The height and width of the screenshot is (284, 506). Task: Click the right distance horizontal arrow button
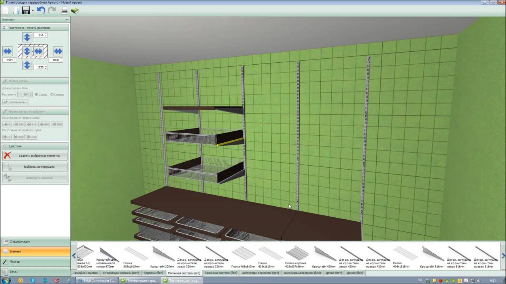(x=58, y=51)
